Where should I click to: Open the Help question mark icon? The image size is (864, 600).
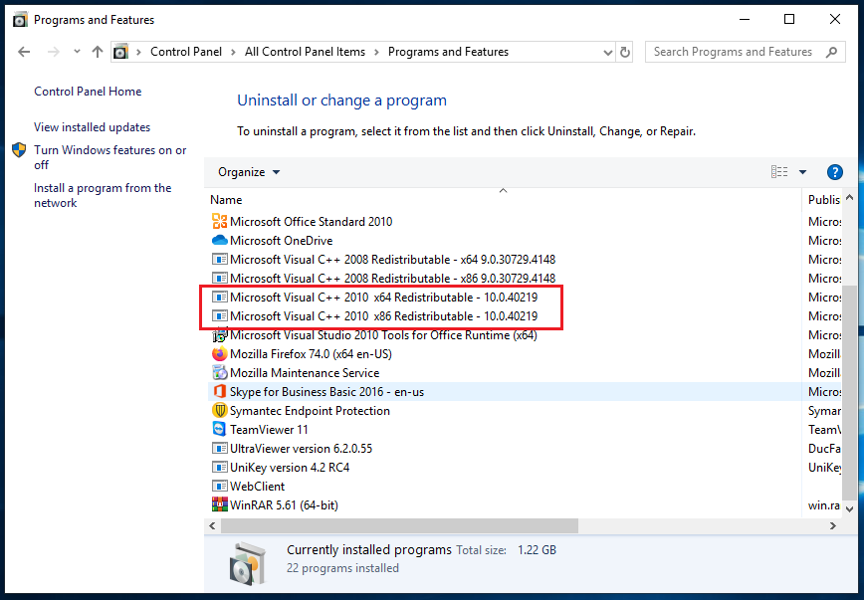tap(835, 172)
